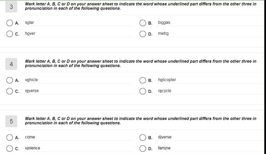
Task: Choose option B biogas in question 3
Action: tap(143, 23)
